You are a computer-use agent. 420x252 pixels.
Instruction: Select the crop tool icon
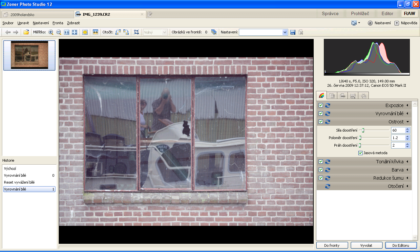point(136,32)
